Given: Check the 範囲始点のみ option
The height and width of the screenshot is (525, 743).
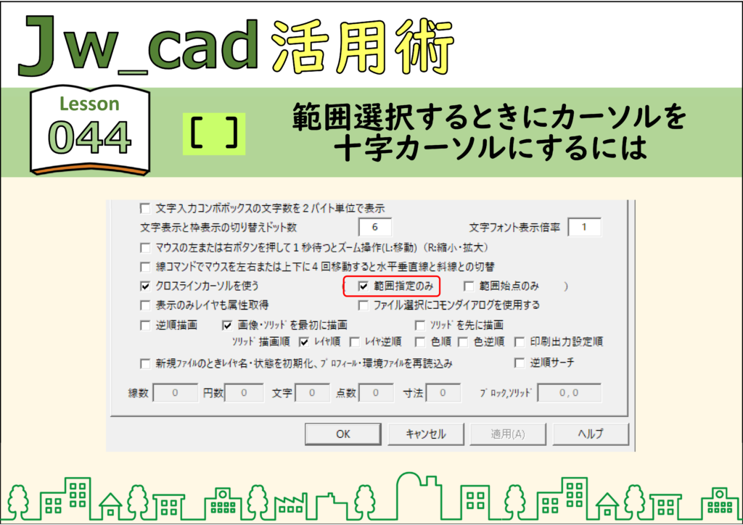Looking at the screenshot, I should [469, 286].
